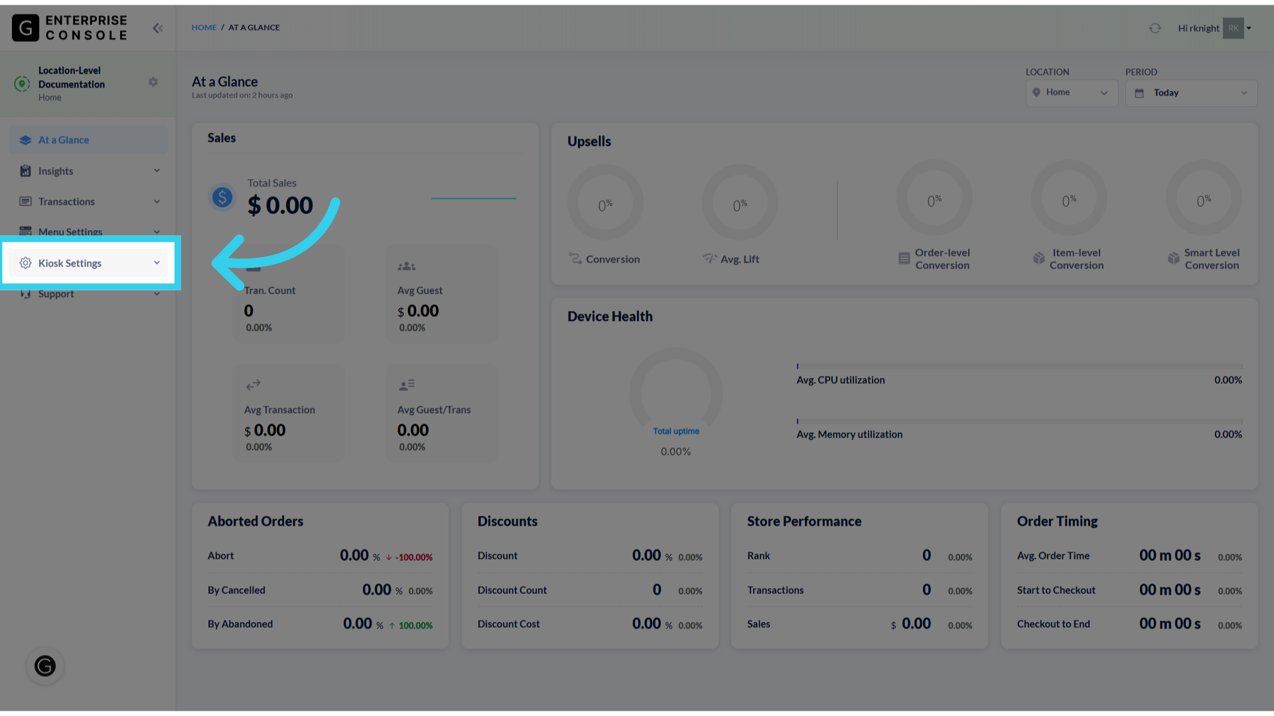Open the Insights sidebar item

tap(88, 171)
